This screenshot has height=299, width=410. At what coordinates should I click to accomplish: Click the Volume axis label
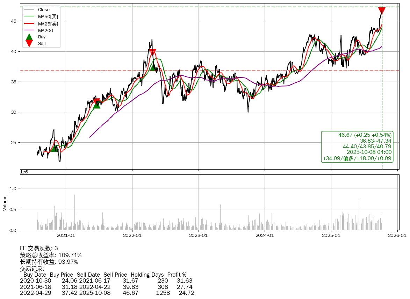(5, 203)
